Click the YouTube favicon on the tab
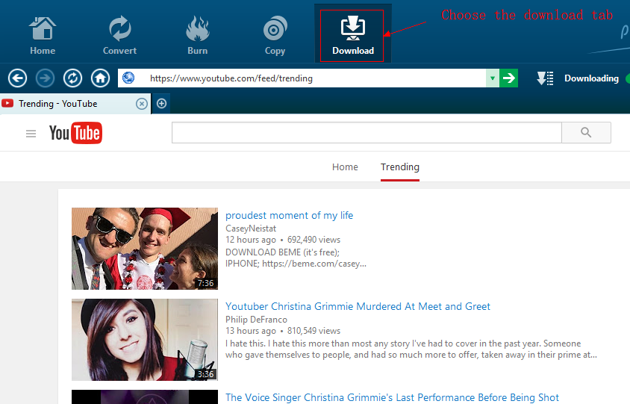This screenshot has height=404, width=630. (x=7, y=103)
